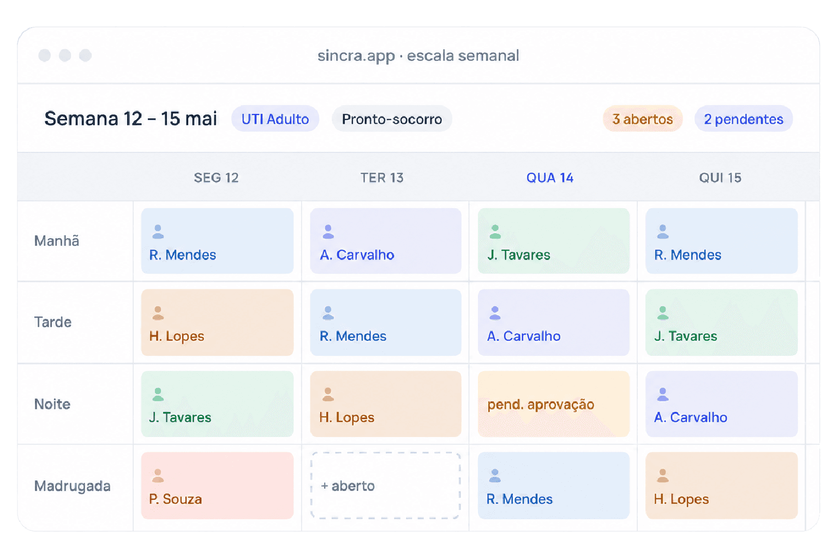This screenshot has width=838, height=558.
Task: Select the QUA 14 column header
Action: pos(550,178)
